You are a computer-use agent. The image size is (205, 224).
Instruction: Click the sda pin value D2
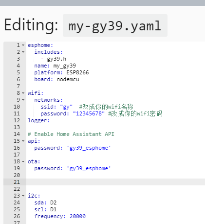click(x=54, y=202)
